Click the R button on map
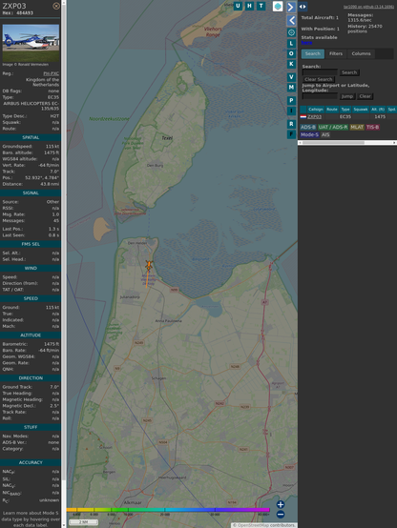Screen dimensions: 397x528 tap(291, 124)
